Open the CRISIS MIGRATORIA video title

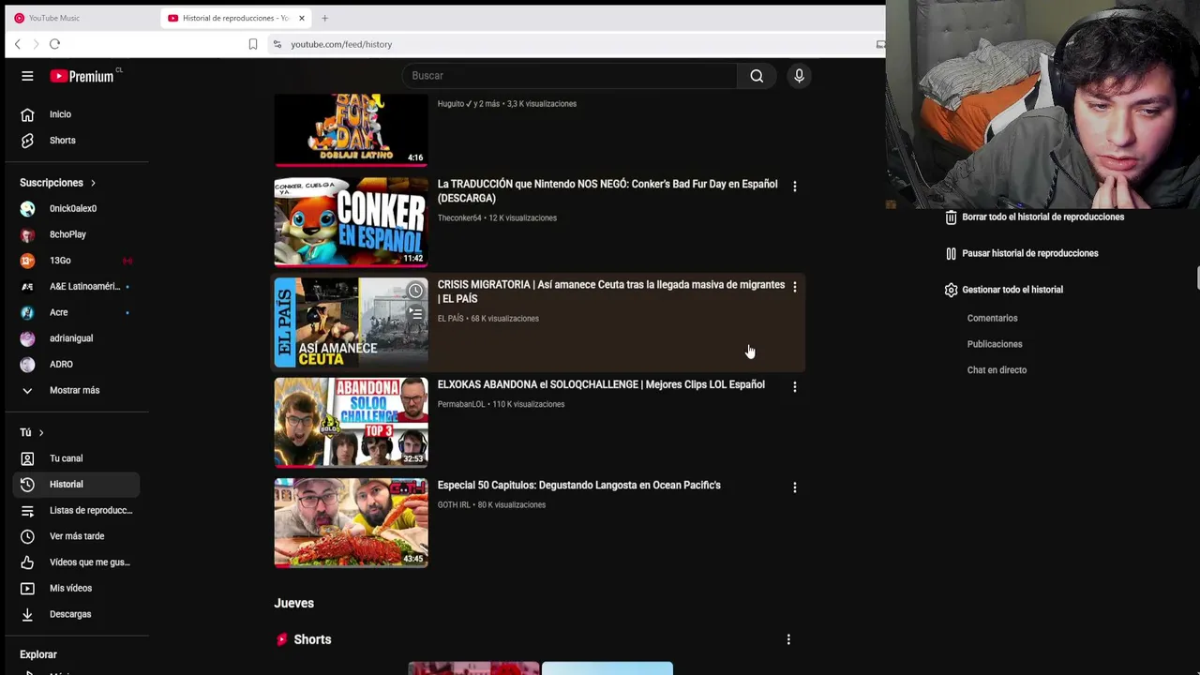[611, 292]
